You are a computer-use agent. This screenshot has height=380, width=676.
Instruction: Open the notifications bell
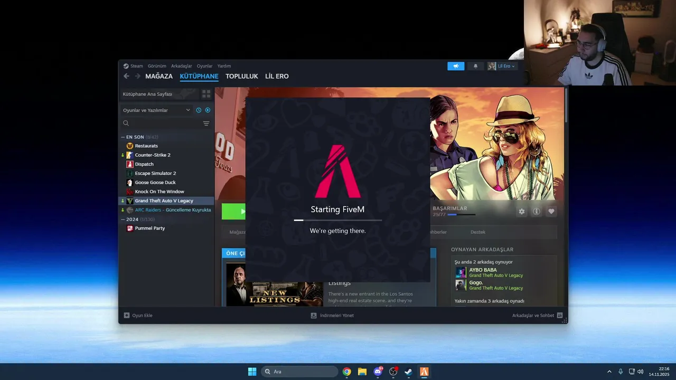point(475,66)
